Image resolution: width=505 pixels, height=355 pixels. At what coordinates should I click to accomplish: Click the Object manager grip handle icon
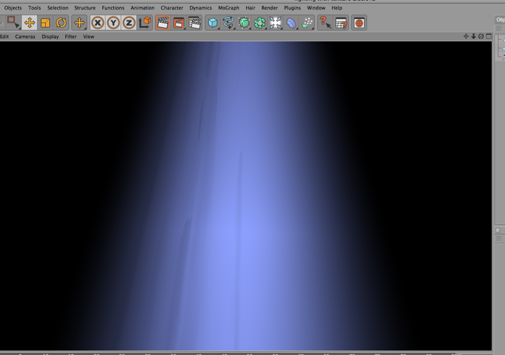click(499, 28)
